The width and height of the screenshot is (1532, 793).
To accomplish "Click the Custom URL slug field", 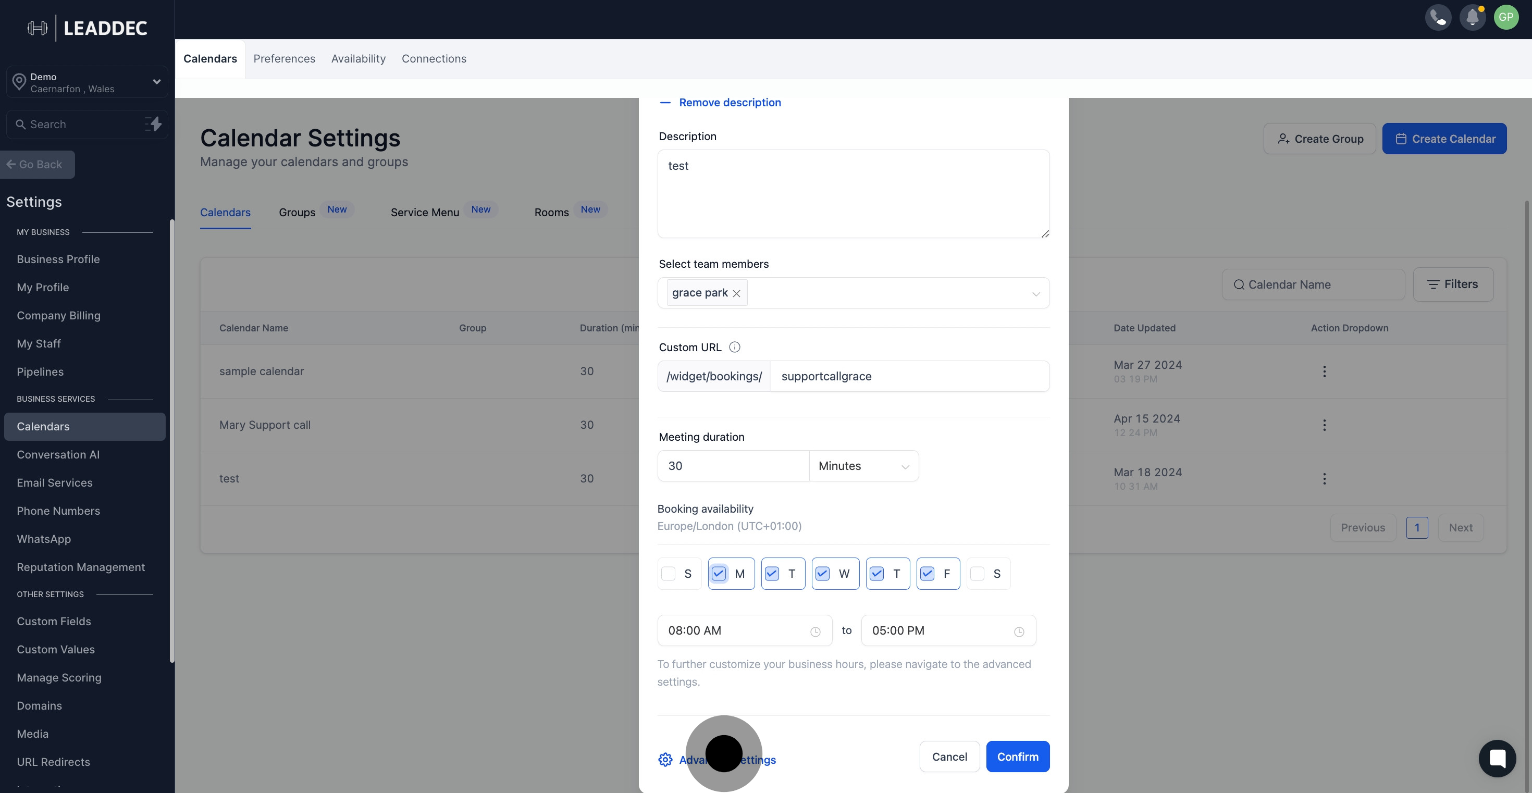I will [909, 376].
